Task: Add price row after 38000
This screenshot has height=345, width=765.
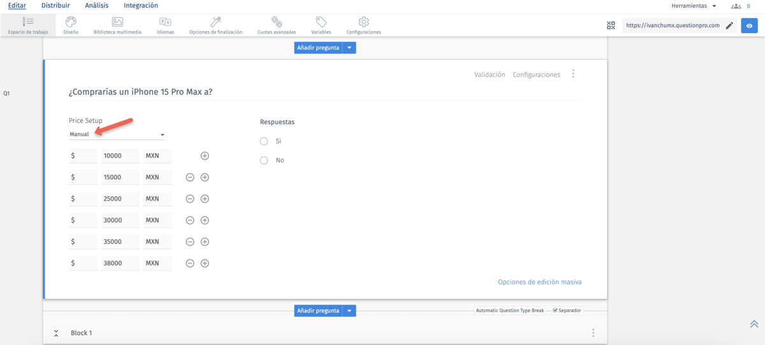Action: (205, 263)
